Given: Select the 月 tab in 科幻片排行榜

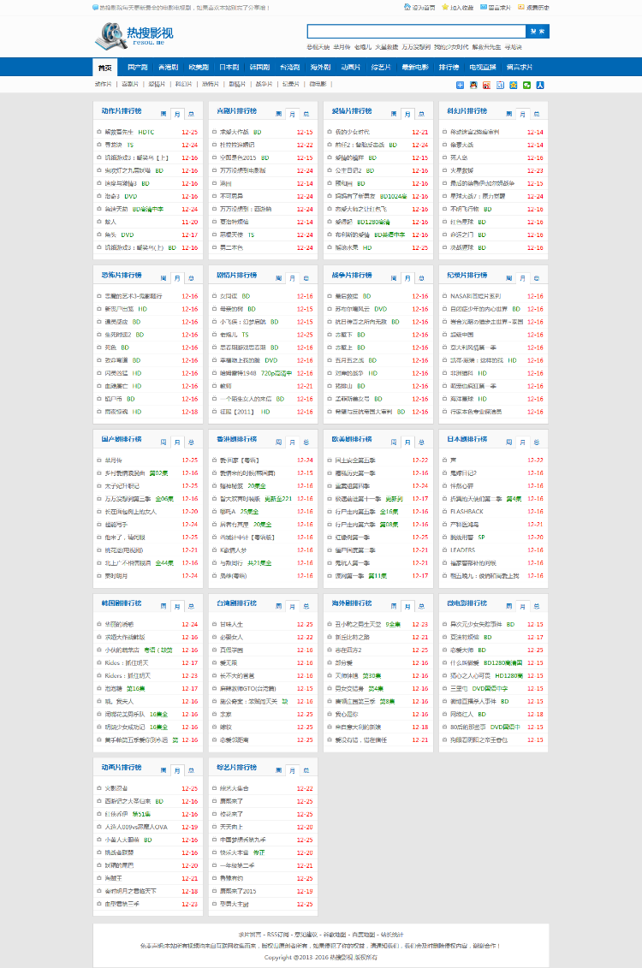Looking at the screenshot, I should tap(523, 114).
